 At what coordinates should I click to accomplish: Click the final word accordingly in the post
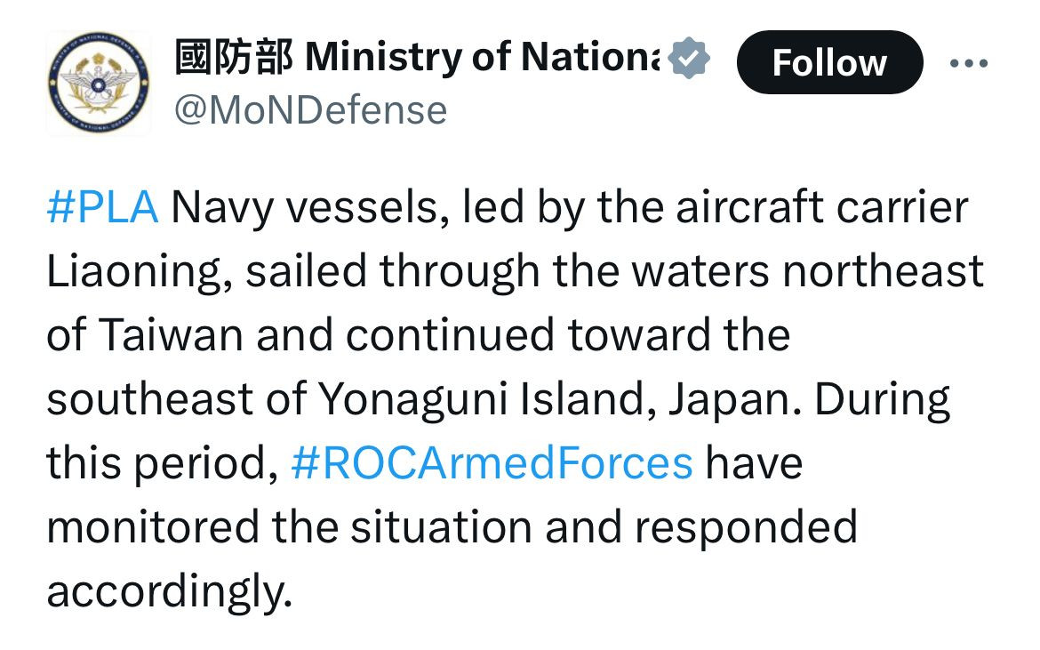(x=169, y=591)
